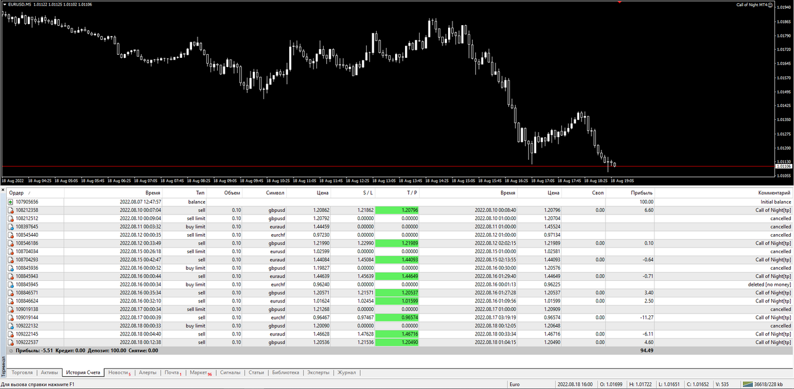Select the 'deleted [no money]' comment cell
This screenshot has width=794, height=389.
tap(770, 285)
